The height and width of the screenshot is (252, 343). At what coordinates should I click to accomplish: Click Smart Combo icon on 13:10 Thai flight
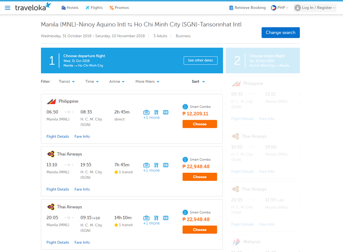pos(185,159)
